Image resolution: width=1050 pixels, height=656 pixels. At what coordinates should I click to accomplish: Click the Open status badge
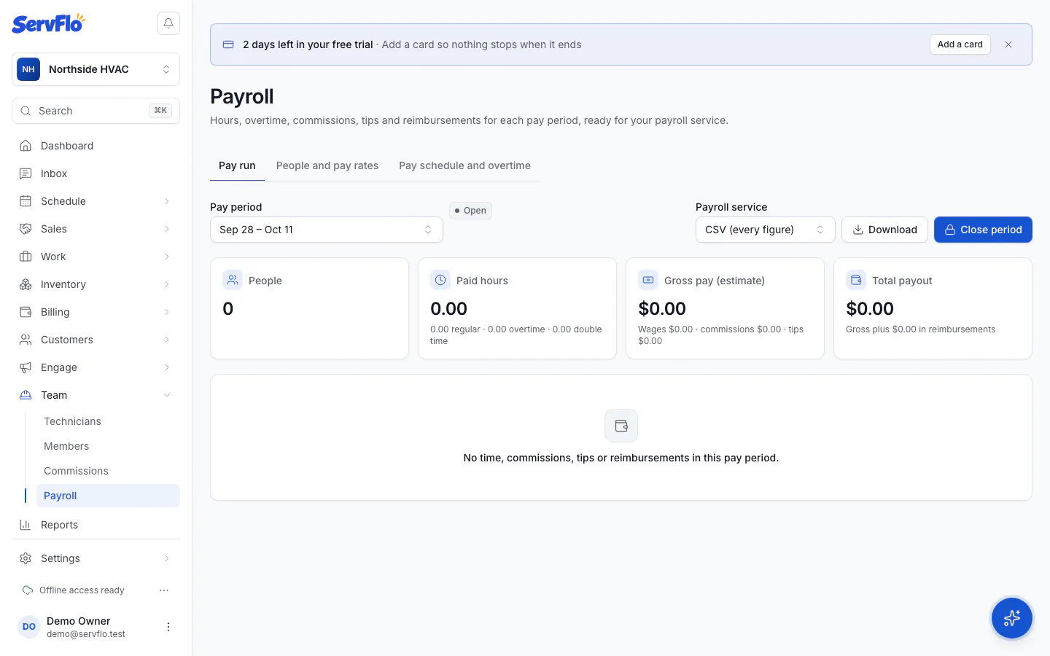tap(471, 211)
